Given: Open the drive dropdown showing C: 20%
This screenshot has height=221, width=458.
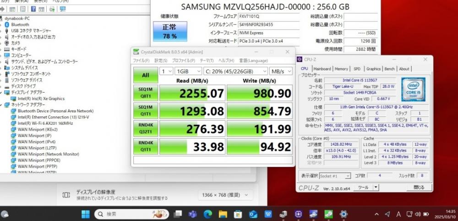Looking at the screenshot, I should point(235,71).
